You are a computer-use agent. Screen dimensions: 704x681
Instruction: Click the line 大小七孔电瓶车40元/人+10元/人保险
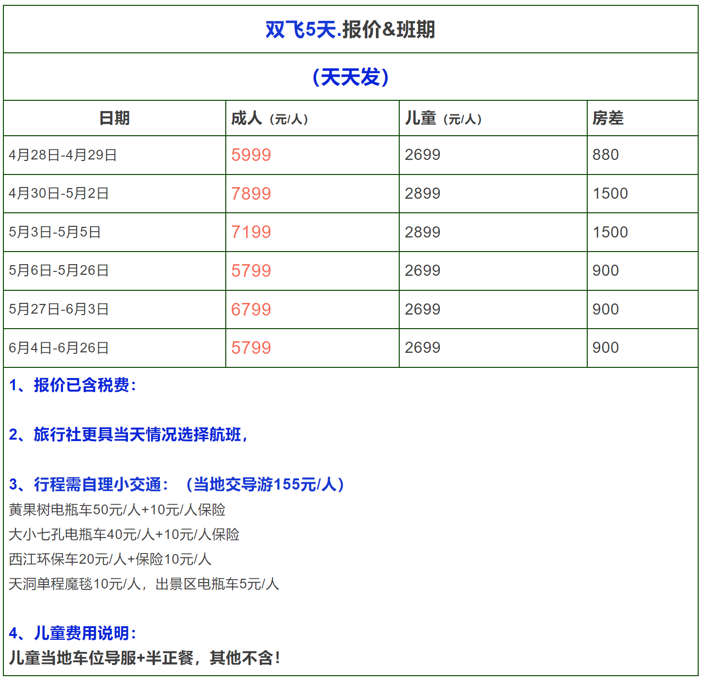pyautogui.click(x=124, y=535)
